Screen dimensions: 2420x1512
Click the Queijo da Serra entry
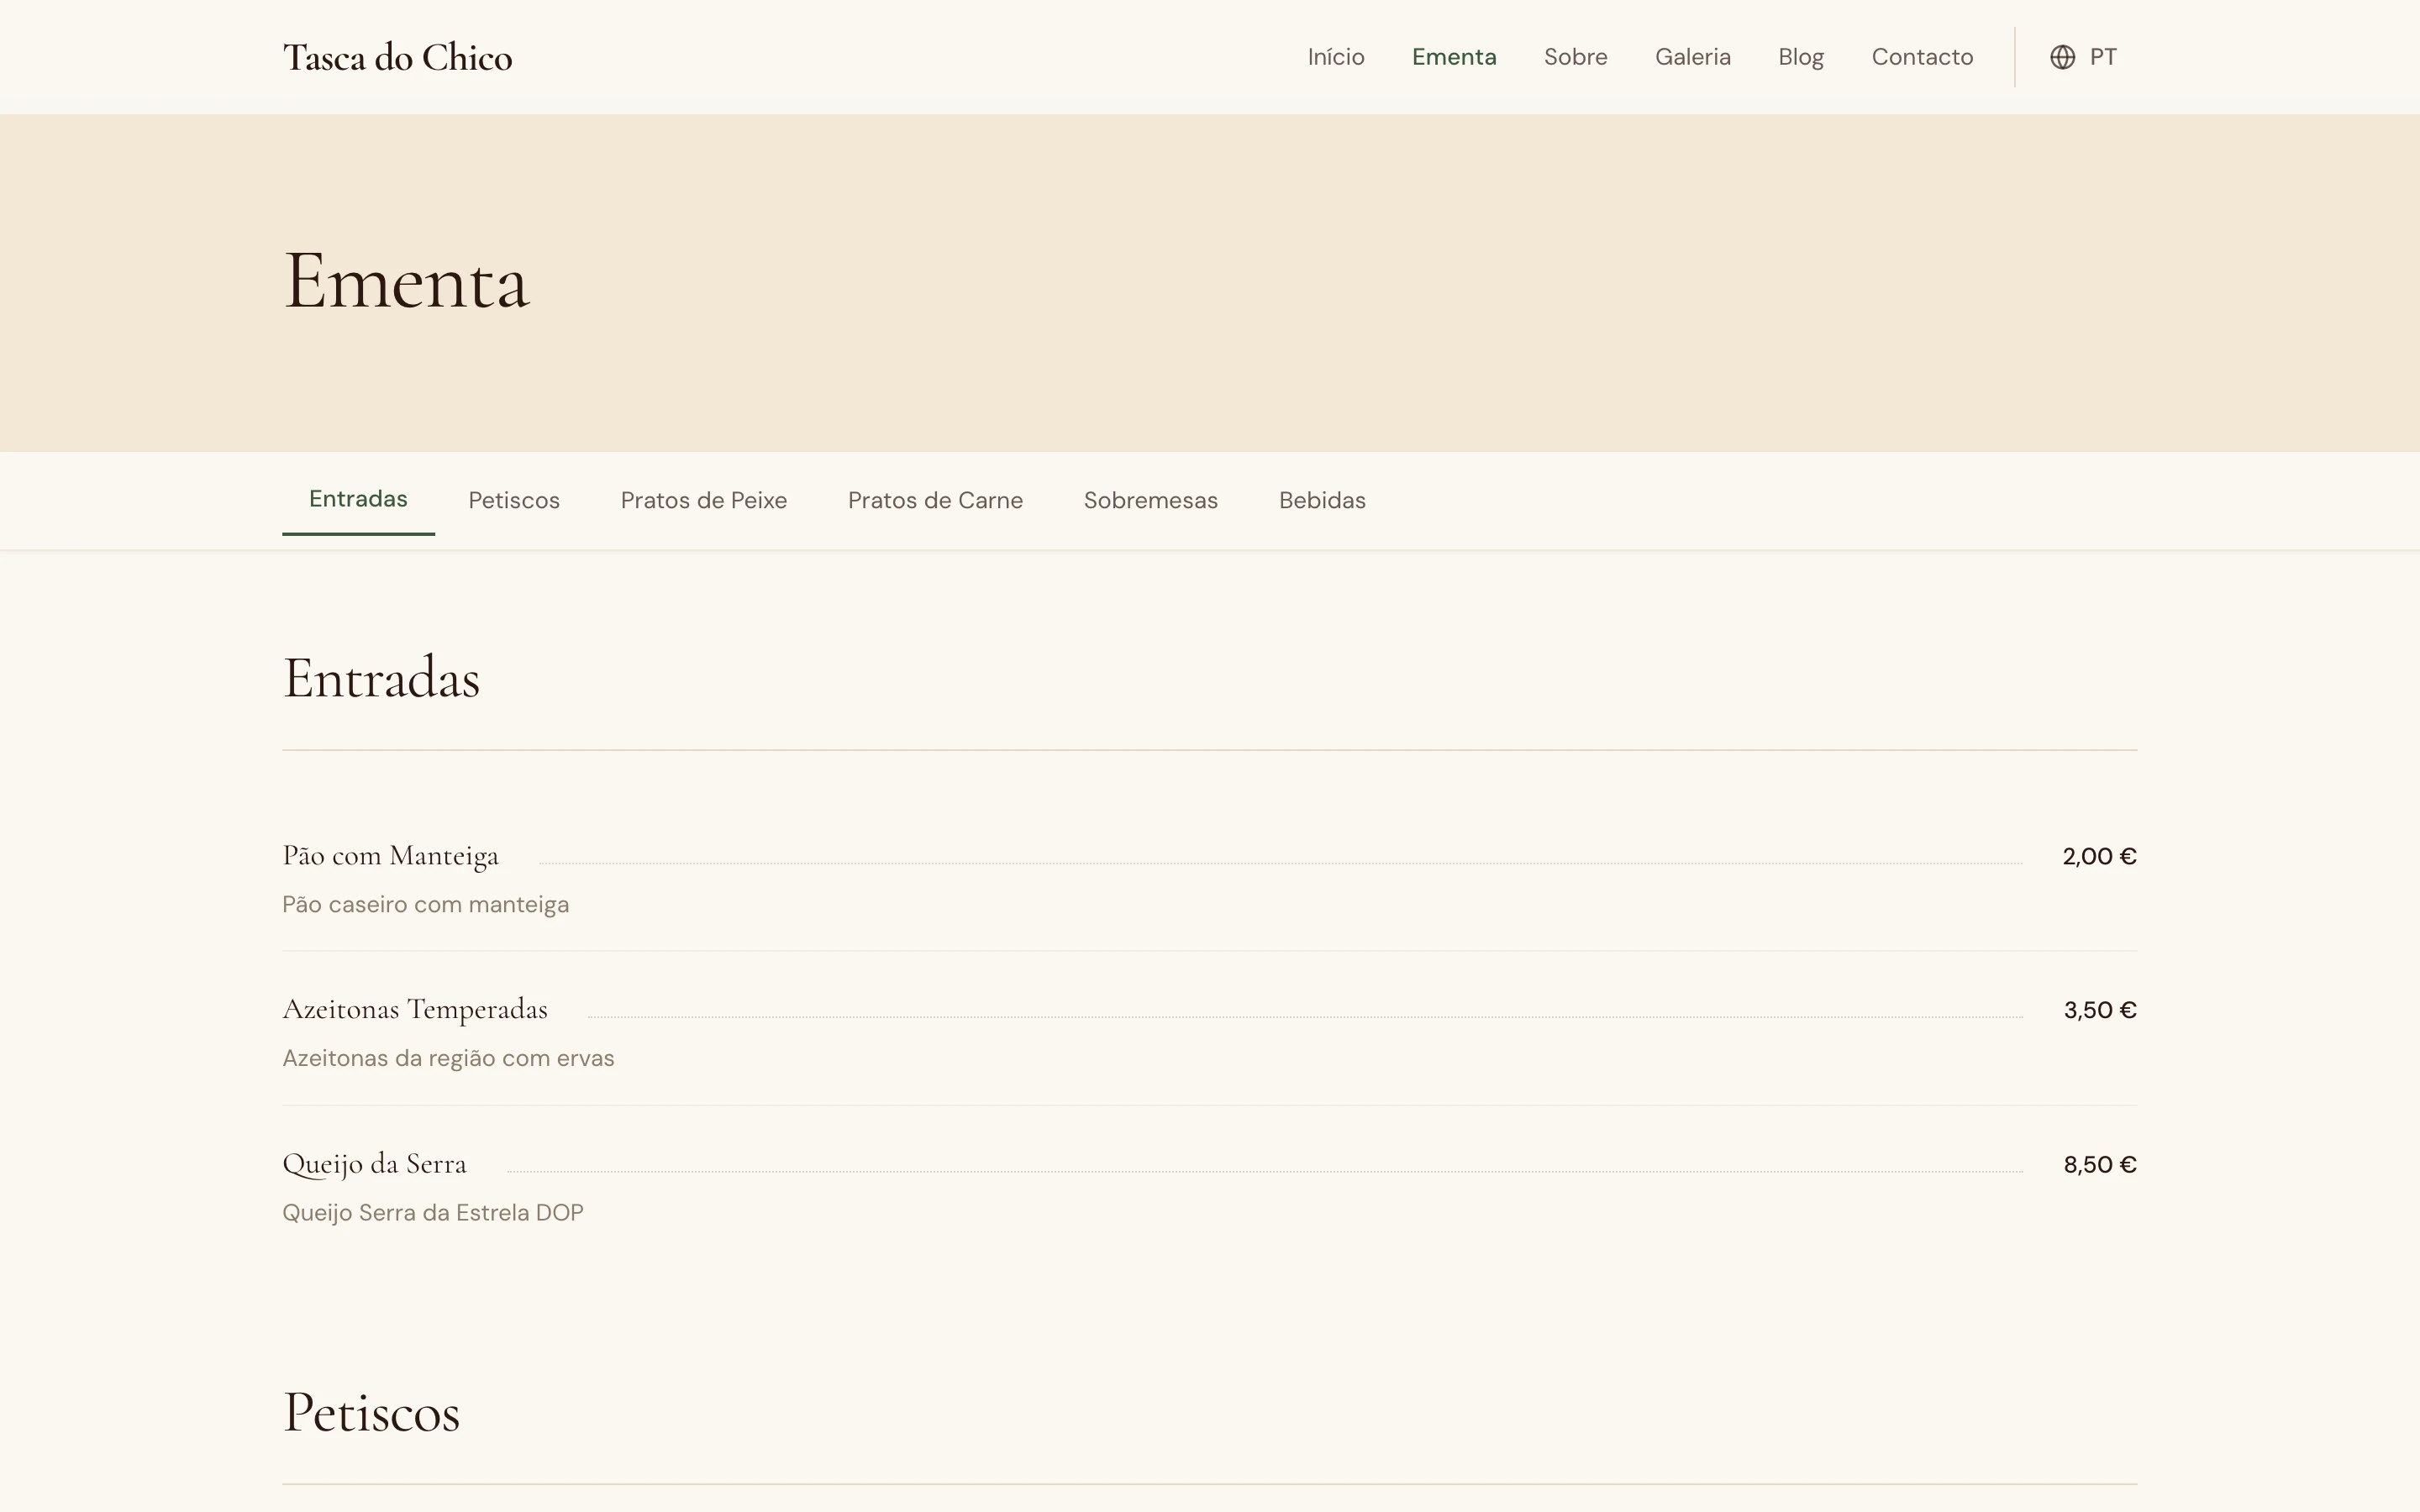[375, 1163]
